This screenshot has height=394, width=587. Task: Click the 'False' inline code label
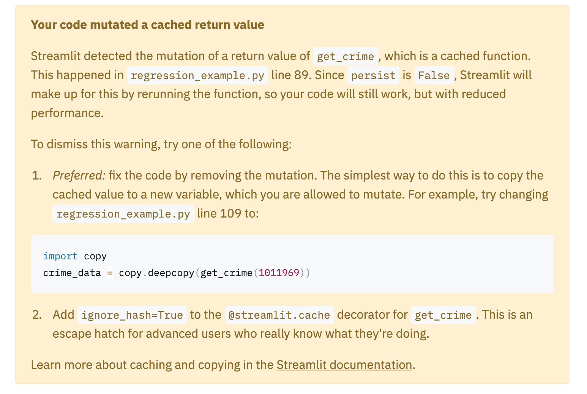(434, 75)
